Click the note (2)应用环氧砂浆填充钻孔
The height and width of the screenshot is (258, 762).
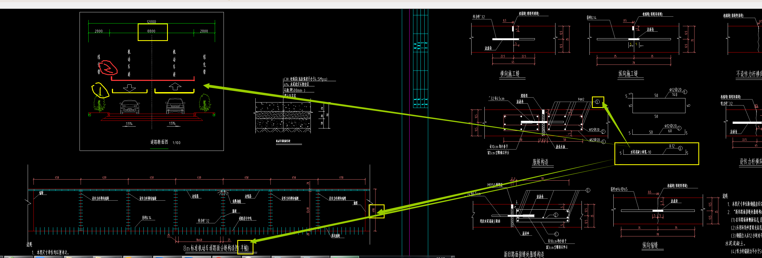pos(746,228)
